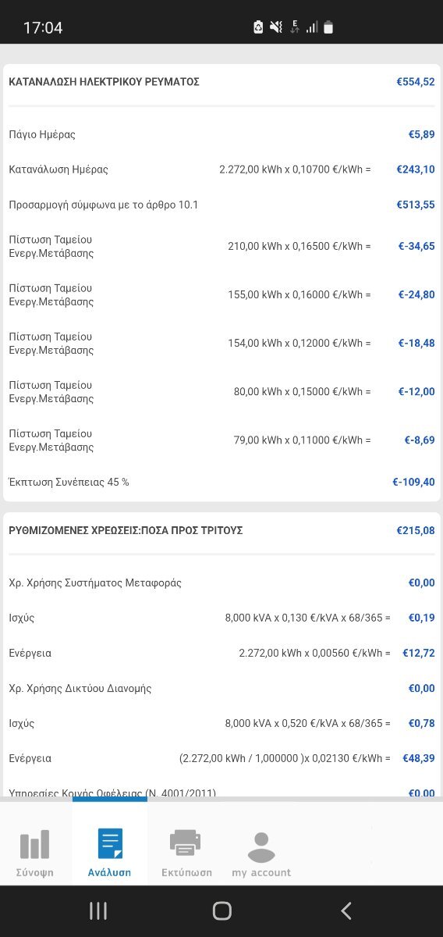This screenshot has width=443, height=937.
Task: Select the Ανάλυση document icon
Action: [x=109, y=844]
